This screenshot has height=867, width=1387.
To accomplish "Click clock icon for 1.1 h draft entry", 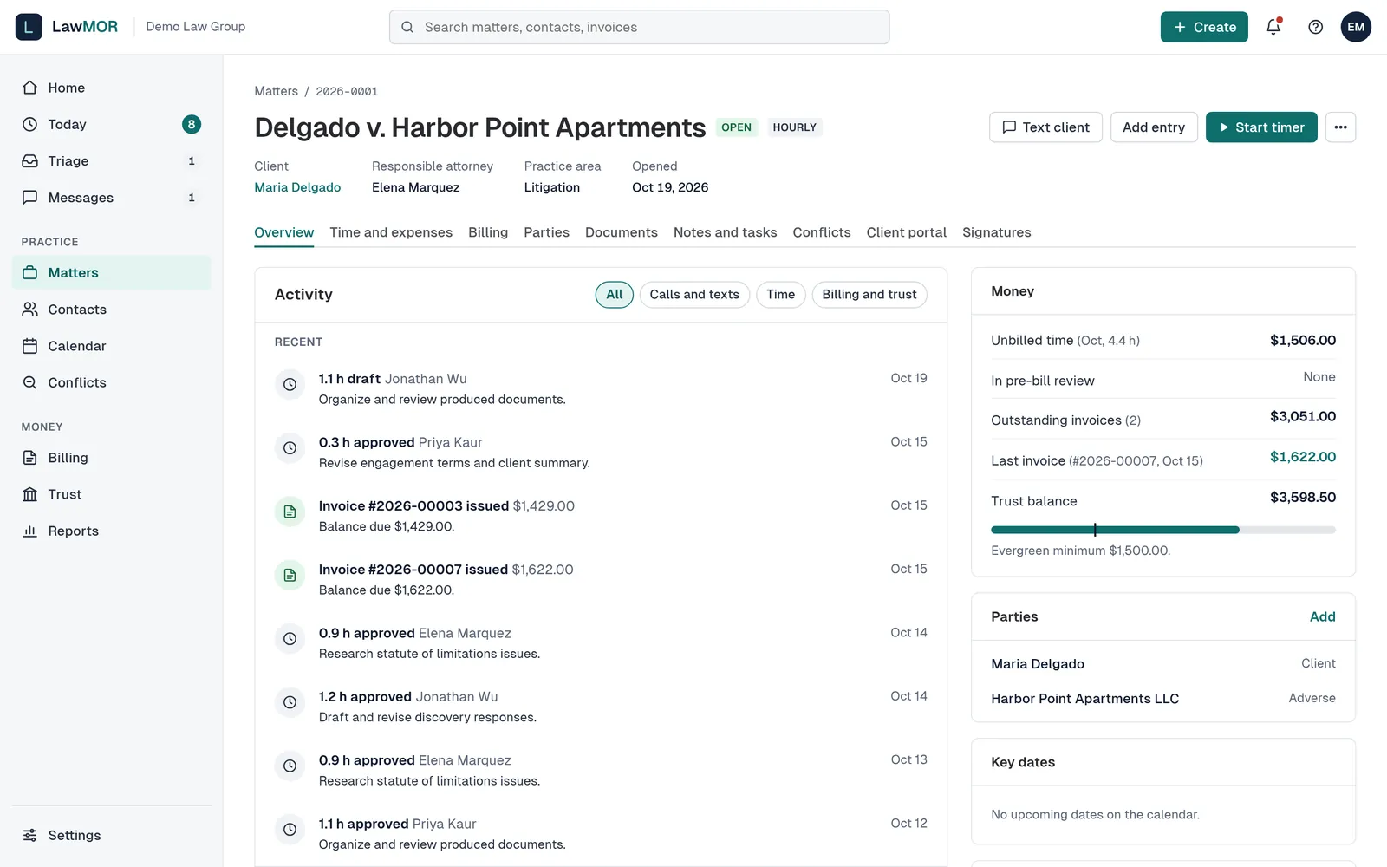I will tap(290, 384).
